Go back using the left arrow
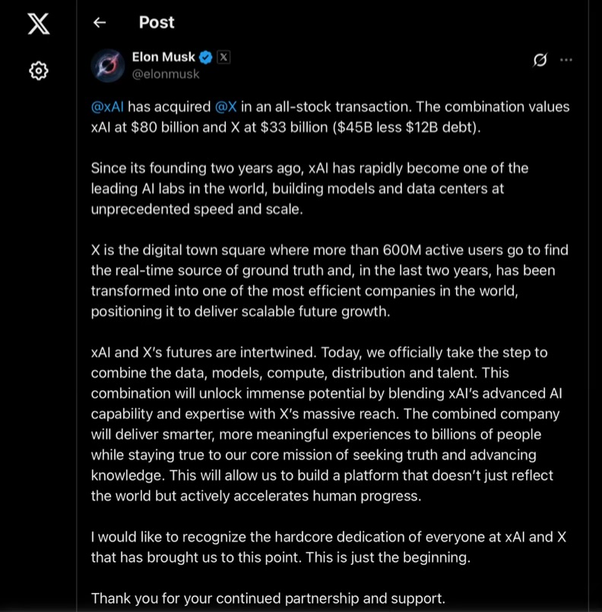This screenshot has height=612, width=602. [99, 23]
